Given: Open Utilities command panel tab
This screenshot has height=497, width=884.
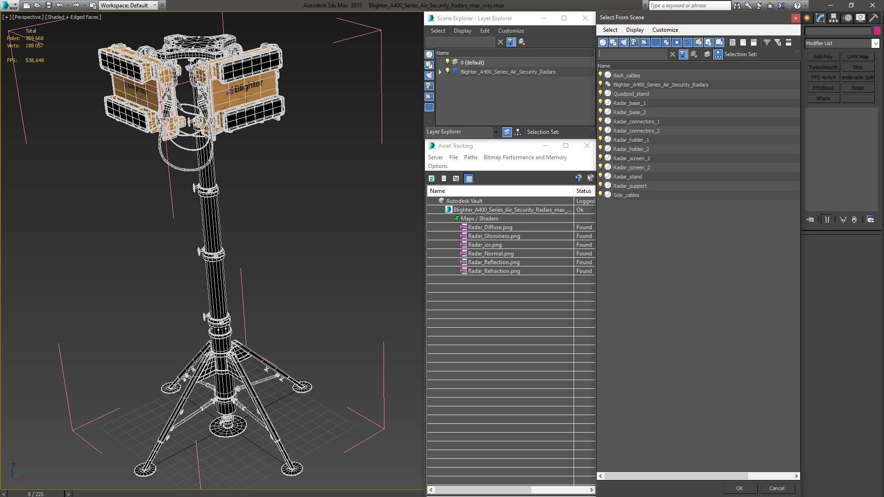Looking at the screenshot, I should coord(873,18).
